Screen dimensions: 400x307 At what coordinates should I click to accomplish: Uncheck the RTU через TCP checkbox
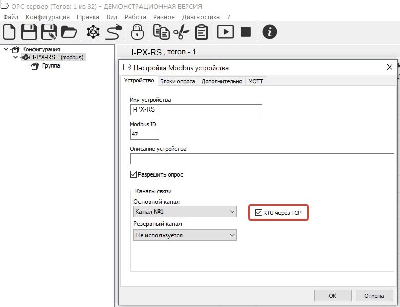pos(258,212)
